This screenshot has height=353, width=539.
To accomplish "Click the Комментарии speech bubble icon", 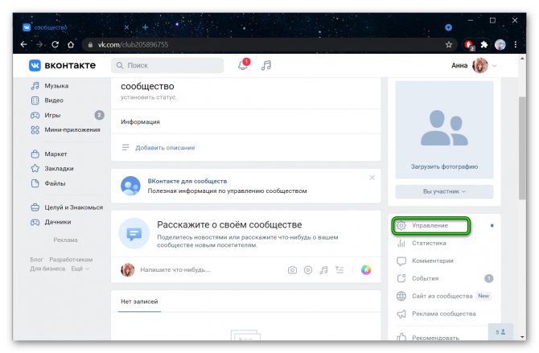I will pos(401,261).
